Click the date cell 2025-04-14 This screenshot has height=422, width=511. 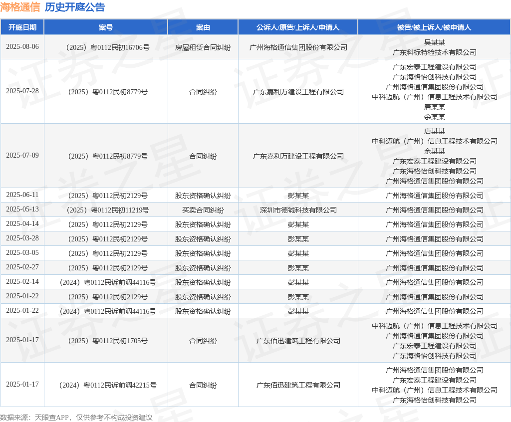coord(22,224)
